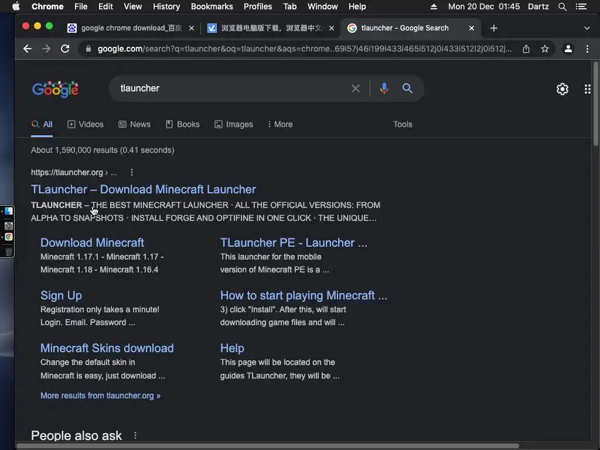
Task: Open the Window menu
Action: (x=323, y=6)
